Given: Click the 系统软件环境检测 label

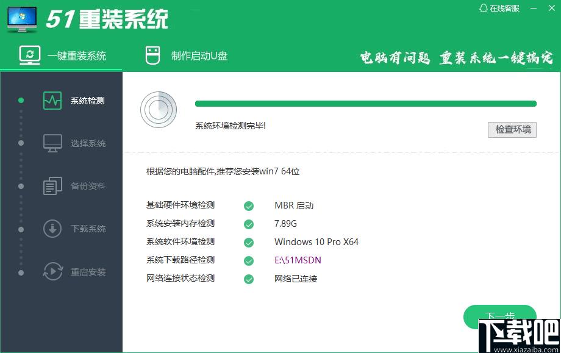Looking at the screenshot, I should click(x=180, y=241).
